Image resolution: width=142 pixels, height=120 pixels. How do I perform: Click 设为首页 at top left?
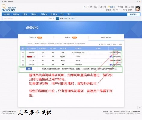(4, 1)
